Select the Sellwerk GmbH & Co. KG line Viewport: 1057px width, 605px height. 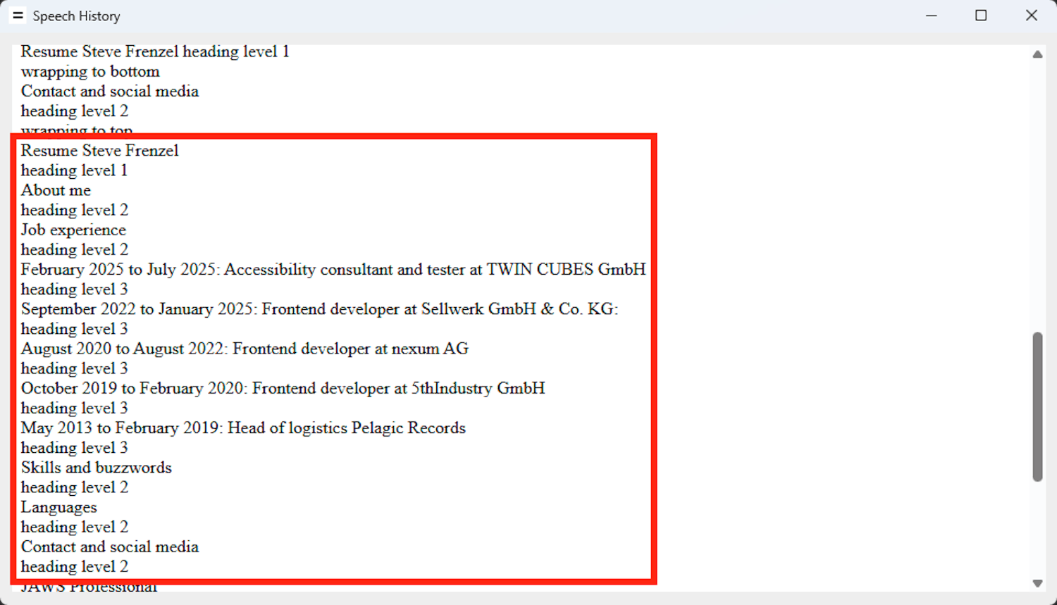click(x=319, y=309)
